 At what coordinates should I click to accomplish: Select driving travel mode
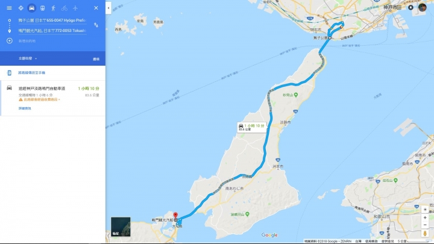pyautogui.click(x=31, y=8)
